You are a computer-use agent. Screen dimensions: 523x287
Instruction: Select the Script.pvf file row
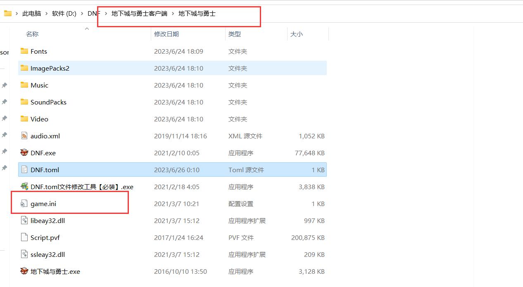45,237
